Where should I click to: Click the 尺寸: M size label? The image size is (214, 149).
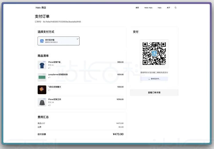pyautogui.click(x=51, y=102)
